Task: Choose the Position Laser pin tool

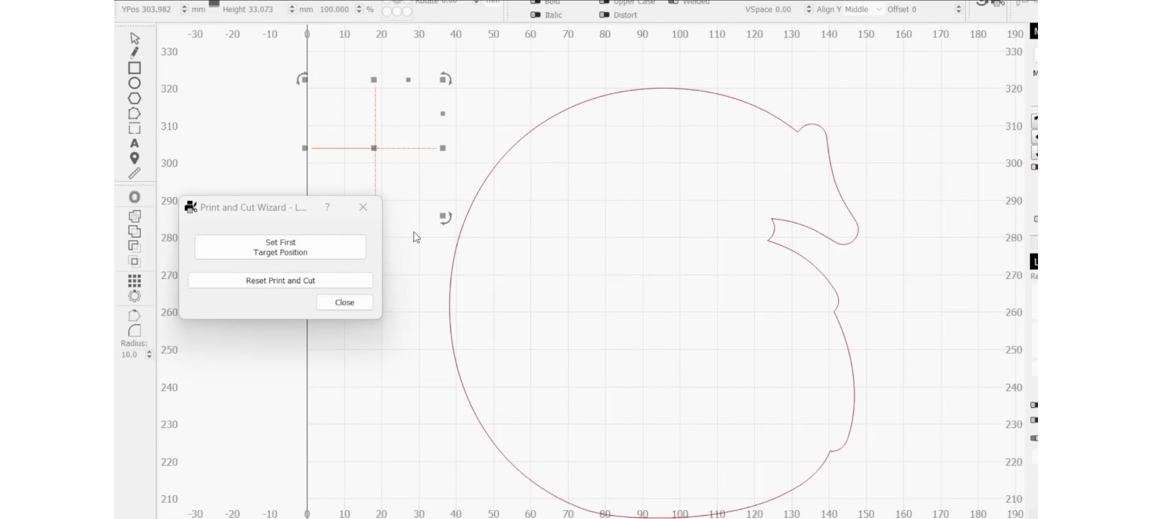Action: [x=134, y=158]
